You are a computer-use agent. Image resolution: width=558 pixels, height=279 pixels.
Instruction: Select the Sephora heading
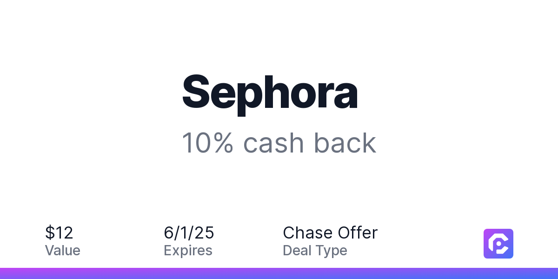270,94
